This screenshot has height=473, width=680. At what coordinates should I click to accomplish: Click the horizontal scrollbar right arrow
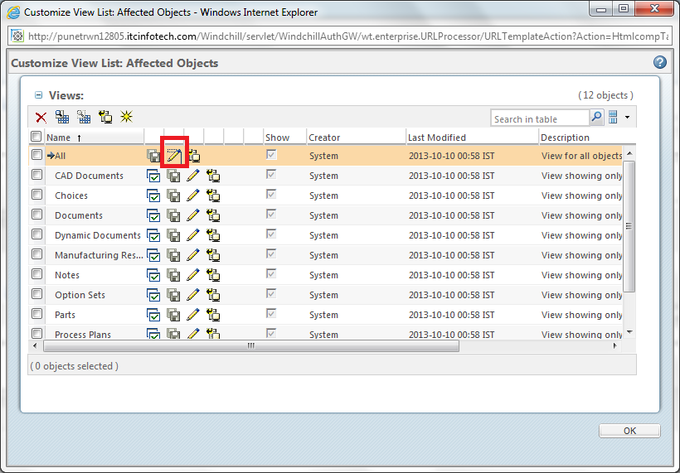pyautogui.click(x=615, y=345)
